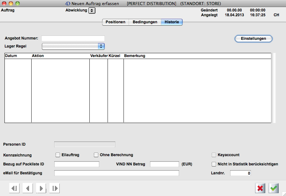Image resolution: width=286 pixels, height=196 pixels.
Task: Focus the Bezug auf Packliste ID field
Action: [77, 164]
